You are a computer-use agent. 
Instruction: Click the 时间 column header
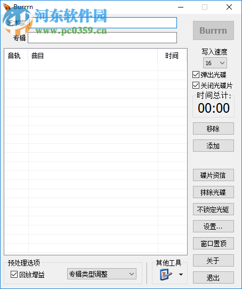[172, 56]
